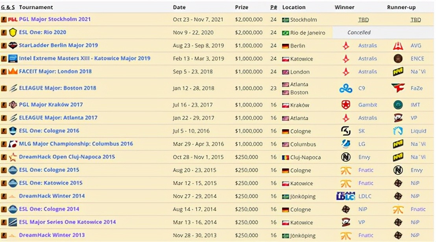Open the ELEAGUE Major: Boston 2018 link
This screenshot has height=242, width=436.
pyautogui.click(x=57, y=88)
